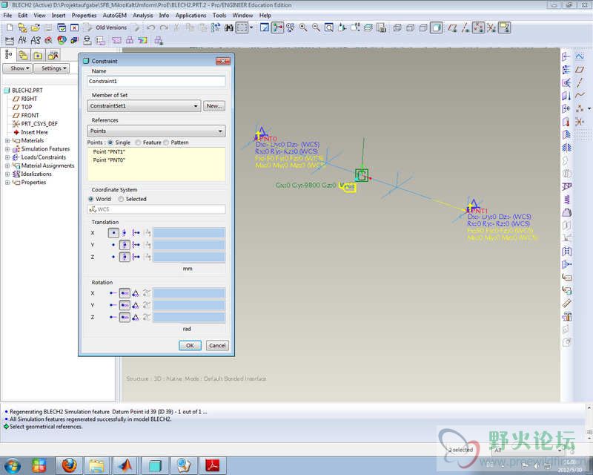Open the Insert menu
593x475 pixels.
(x=59, y=16)
